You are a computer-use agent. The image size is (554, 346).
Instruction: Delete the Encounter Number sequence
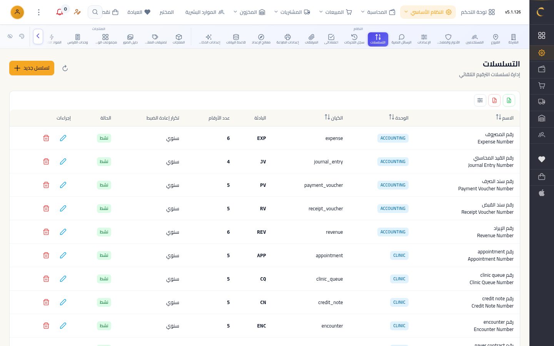click(46, 326)
